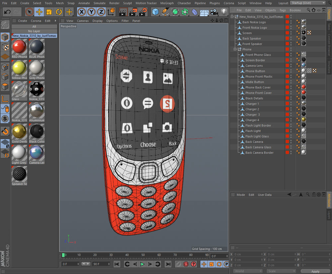Open the Simulate menu
This screenshot has width=332, height=274.
[100, 3]
